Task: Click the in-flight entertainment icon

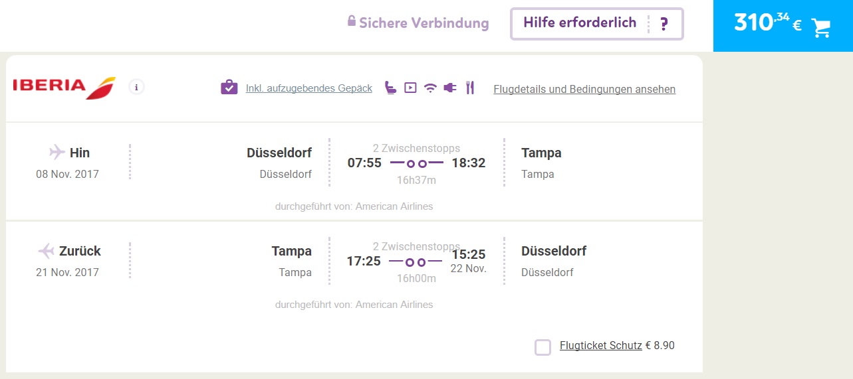Action: pyautogui.click(x=410, y=88)
